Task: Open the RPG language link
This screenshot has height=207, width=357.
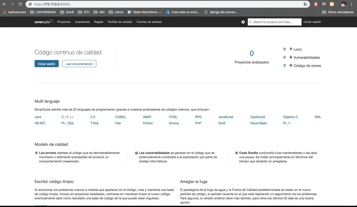Action: (198, 117)
